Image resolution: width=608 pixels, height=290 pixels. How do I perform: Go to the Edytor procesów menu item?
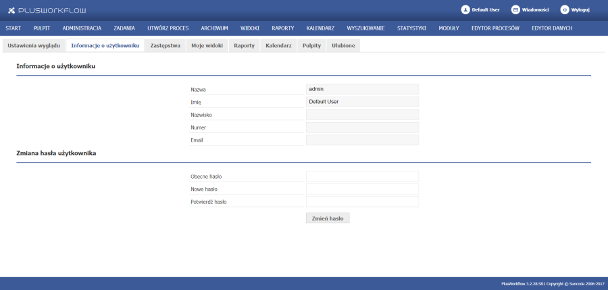pos(495,28)
